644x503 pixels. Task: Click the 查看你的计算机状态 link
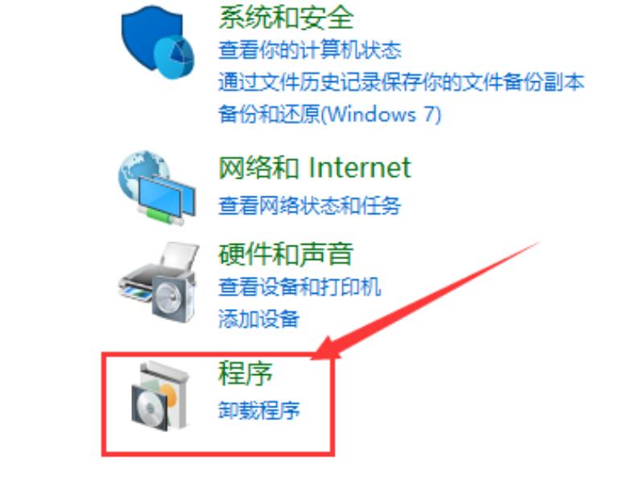tap(310, 50)
